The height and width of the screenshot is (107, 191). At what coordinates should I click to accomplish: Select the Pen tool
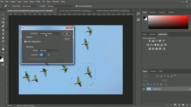(x=3, y=41)
